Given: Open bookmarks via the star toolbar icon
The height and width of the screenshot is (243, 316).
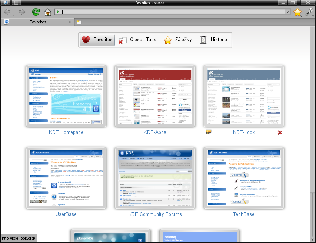Looking at the screenshot, I should point(297,12).
